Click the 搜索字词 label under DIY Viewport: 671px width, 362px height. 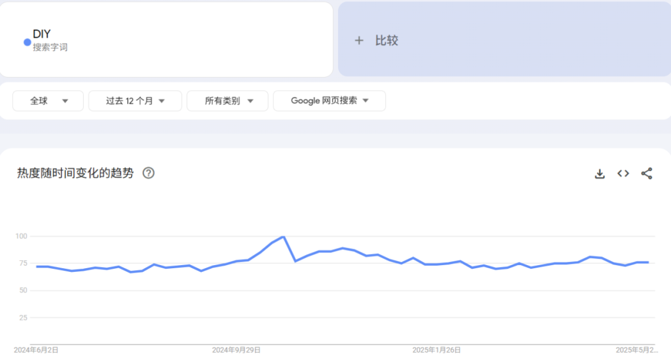pos(50,47)
